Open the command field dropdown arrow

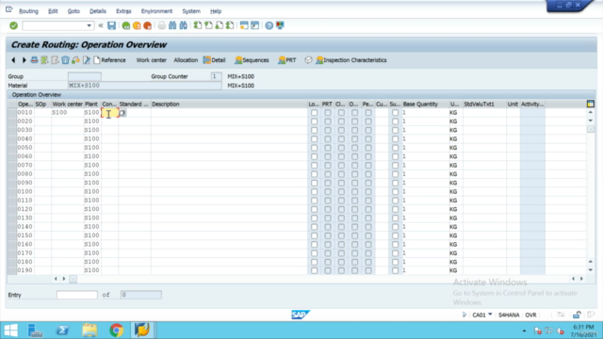pos(89,25)
